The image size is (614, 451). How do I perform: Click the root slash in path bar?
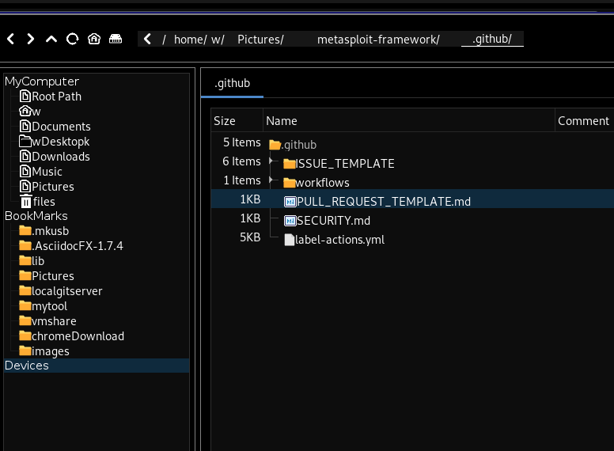pos(164,40)
